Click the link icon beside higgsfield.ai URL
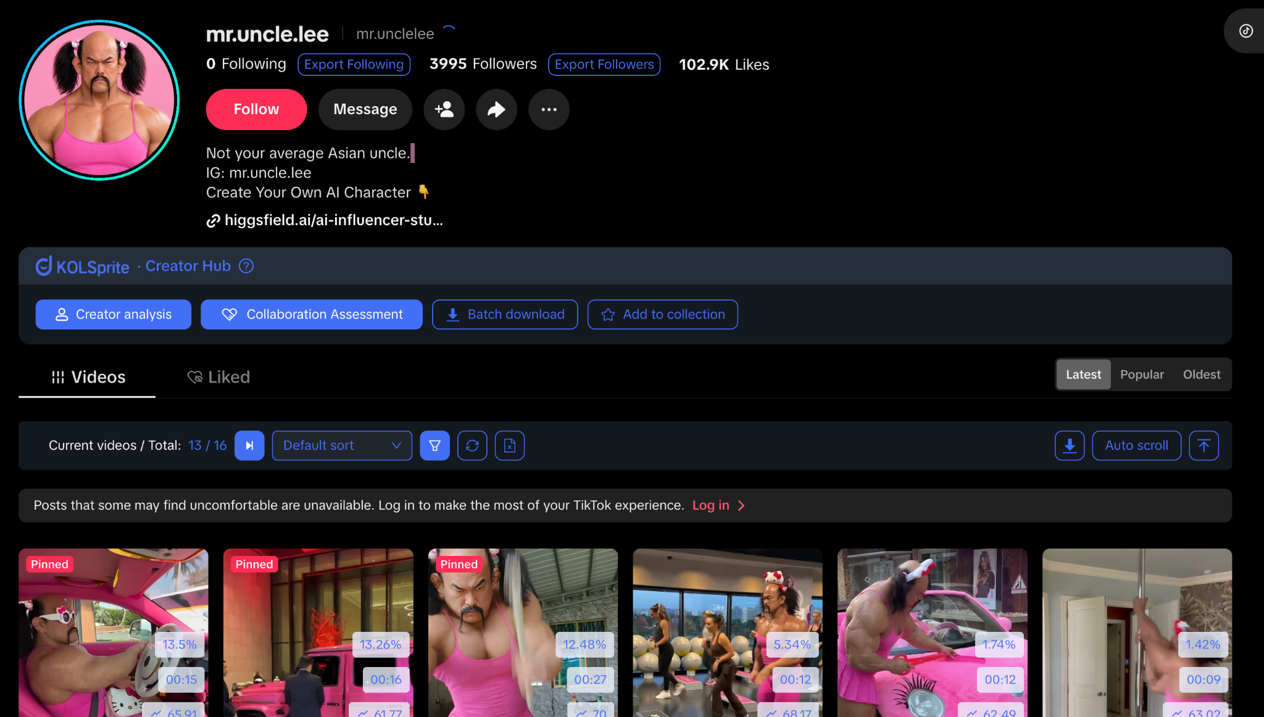Image resolution: width=1264 pixels, height=717 pixels. pyautogui.click(x=213, y=221)
